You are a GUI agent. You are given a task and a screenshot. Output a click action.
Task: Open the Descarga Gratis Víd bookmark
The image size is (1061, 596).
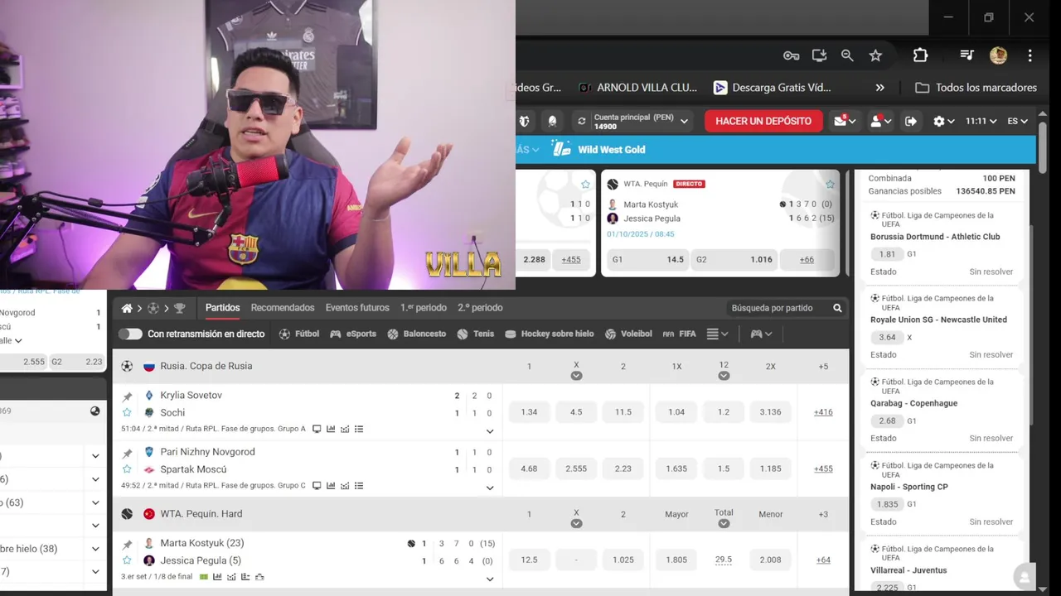[x=772, y=88]
